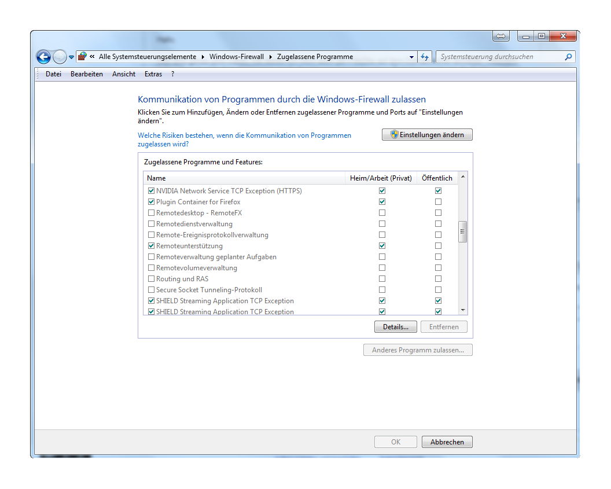Open the Extras menu
This screenshot has width=611, height=489.
click(x=153, y=74)
